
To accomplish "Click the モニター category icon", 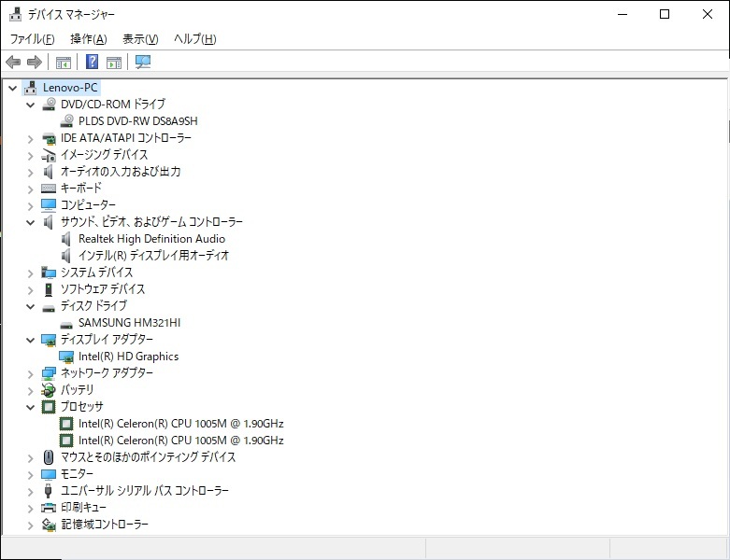I will [x=49, y=474].
